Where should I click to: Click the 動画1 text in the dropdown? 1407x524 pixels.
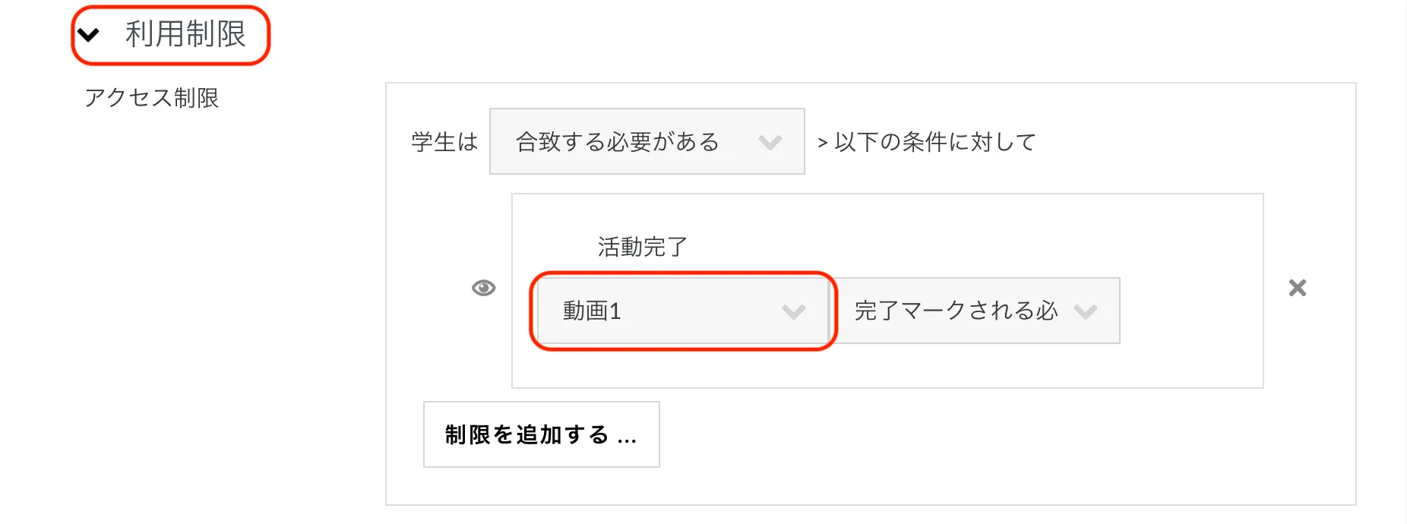click(592, 311)
